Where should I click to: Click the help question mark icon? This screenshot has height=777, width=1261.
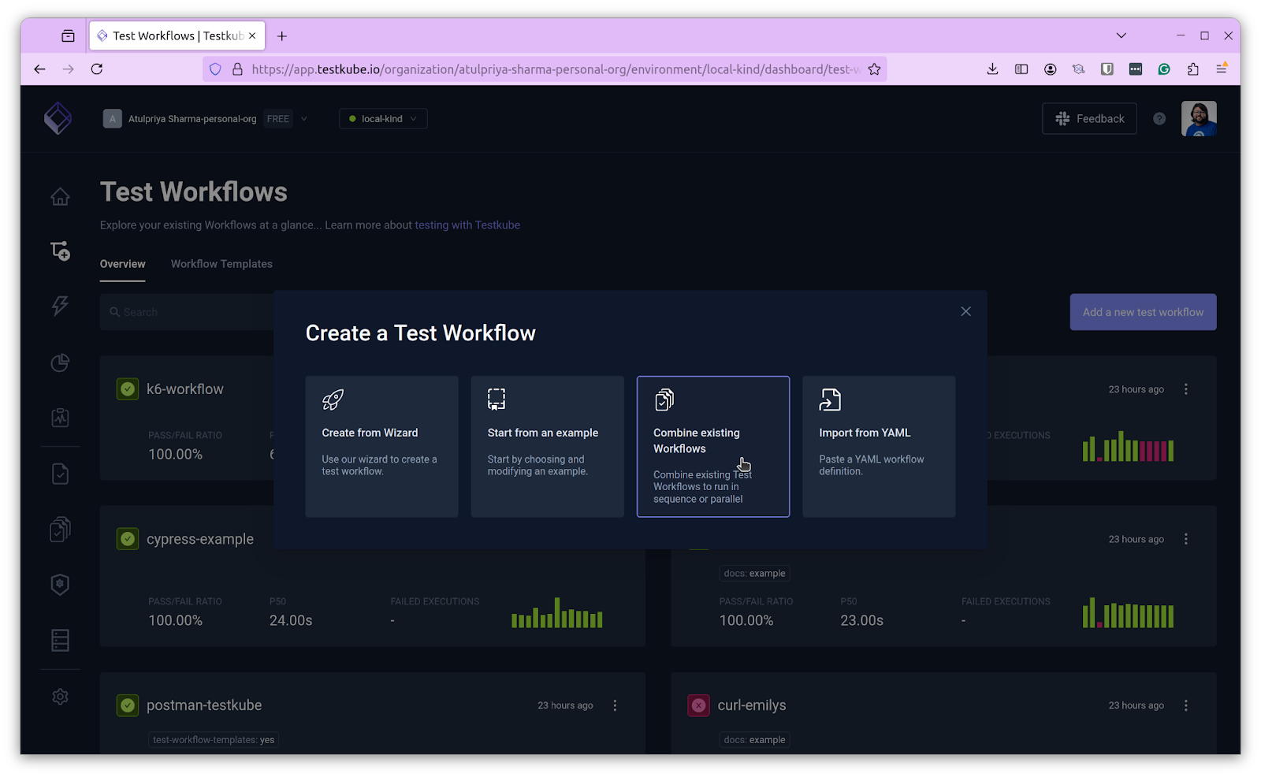click(x=1159, y=118)
